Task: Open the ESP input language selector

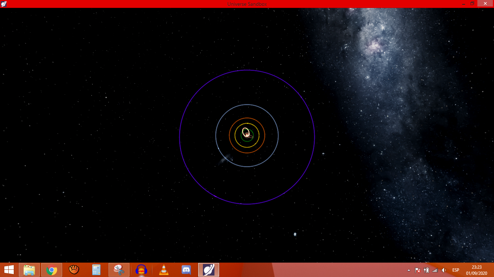Action: pos(456,270)
